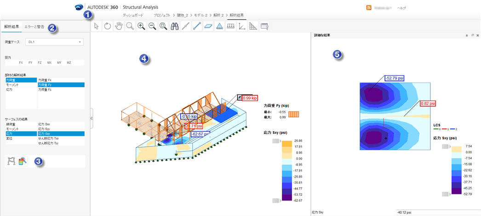Open the ダッシュボード menu item
The width and height of the screenshot is (481, 216).
coord(133,15)
